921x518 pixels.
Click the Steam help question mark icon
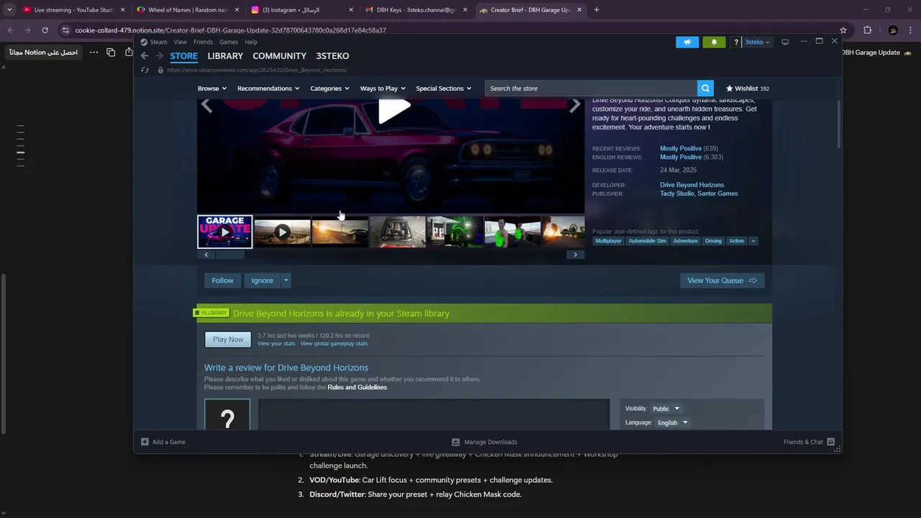pos(736,42)
